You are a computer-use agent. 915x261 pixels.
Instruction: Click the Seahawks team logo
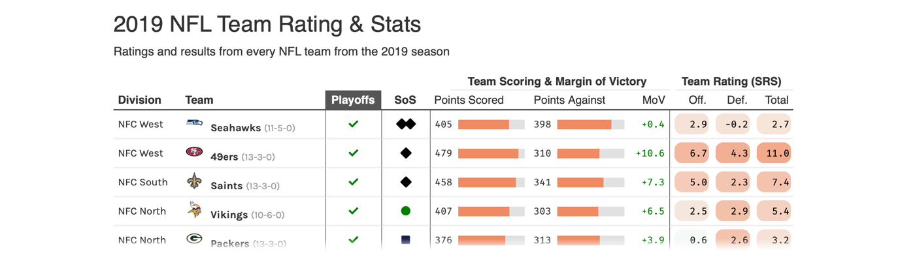tap(194, 123)
